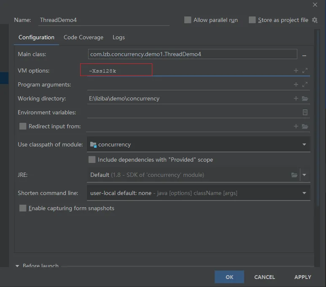Open Environment variables editor icon
The image size is (326, 287).
click(x=305, y=112)
